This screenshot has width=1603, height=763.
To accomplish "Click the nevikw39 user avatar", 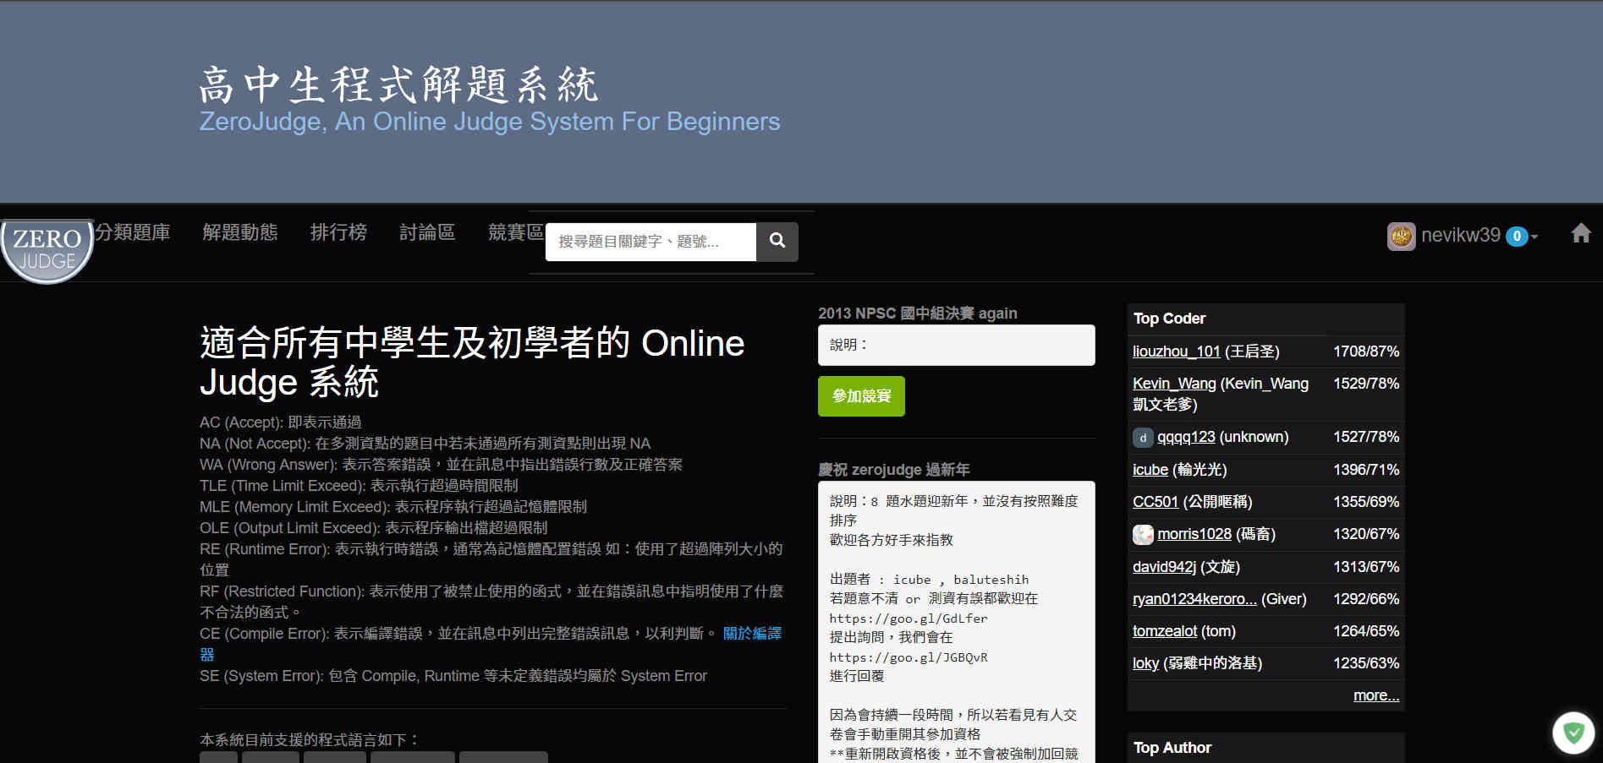I will [1401, 236].
